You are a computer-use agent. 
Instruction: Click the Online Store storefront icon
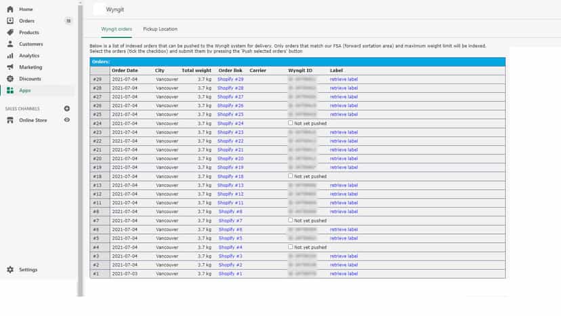pos(10,120)
